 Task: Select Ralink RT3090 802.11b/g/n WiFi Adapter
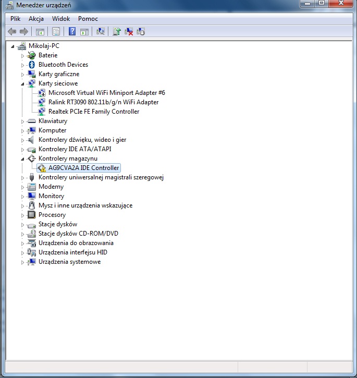point(103,102)
